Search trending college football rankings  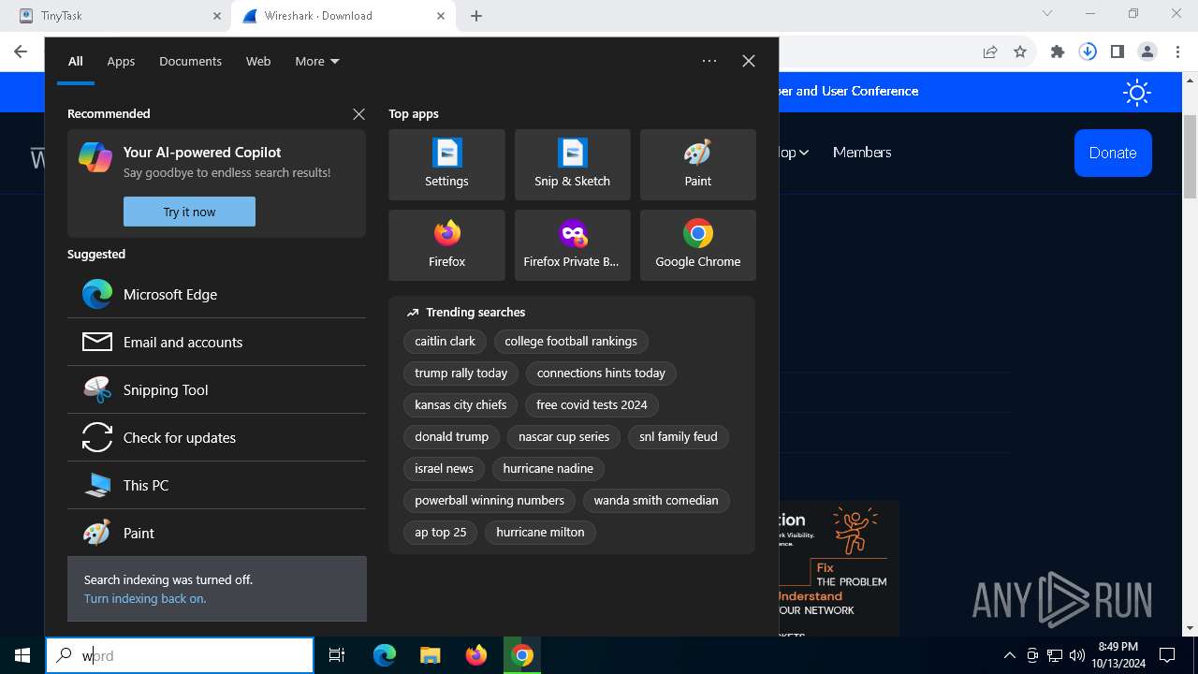(571, 342)
